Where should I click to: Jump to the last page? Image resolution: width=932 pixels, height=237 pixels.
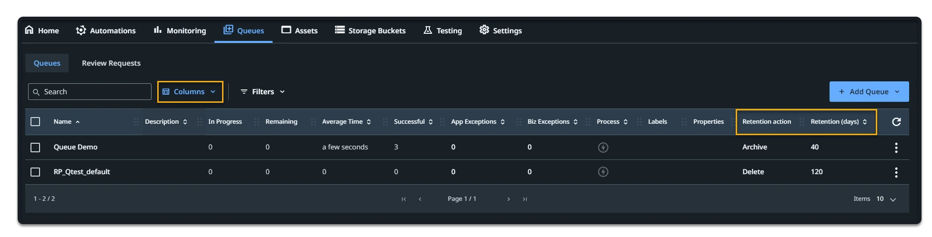coord(525,199)
